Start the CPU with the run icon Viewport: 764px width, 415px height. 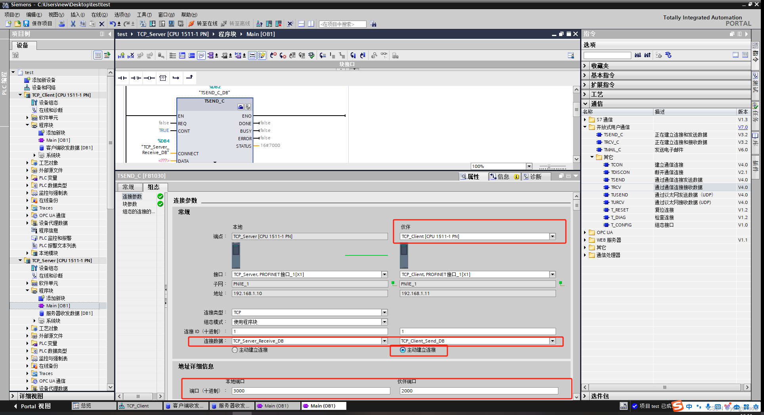click(269, 24)
